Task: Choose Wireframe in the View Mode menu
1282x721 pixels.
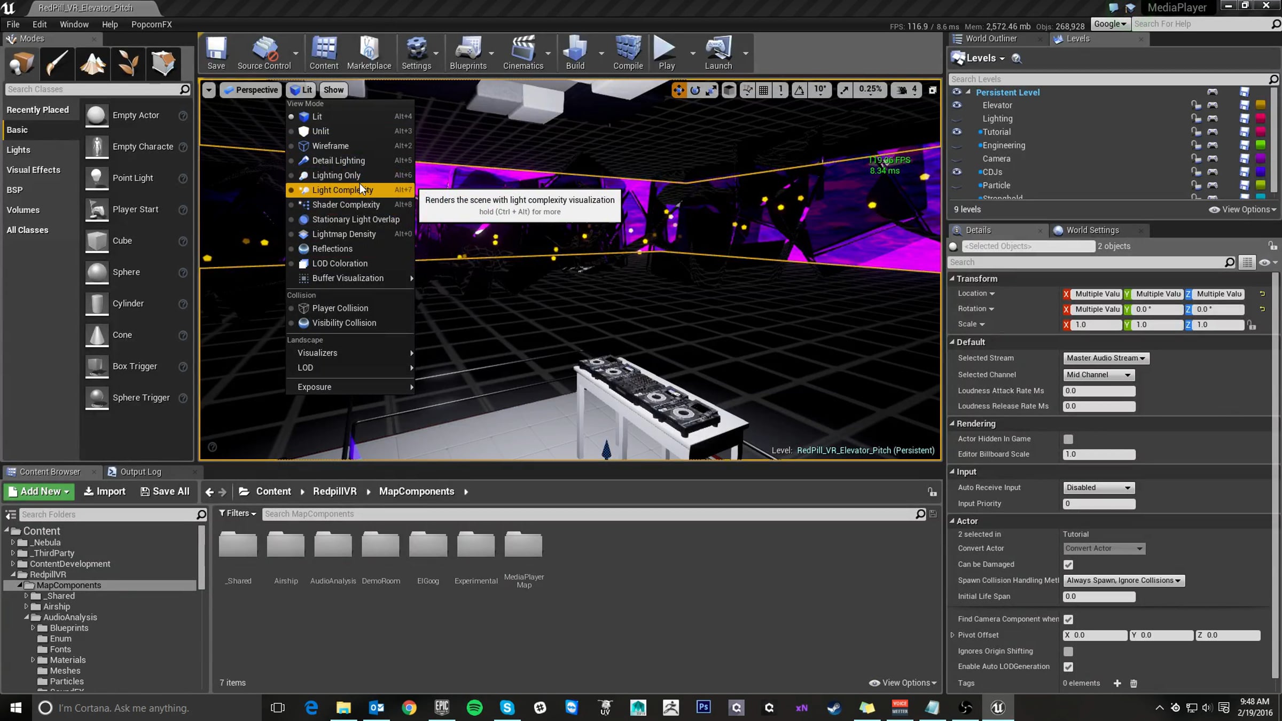Action: click(330, 146)
